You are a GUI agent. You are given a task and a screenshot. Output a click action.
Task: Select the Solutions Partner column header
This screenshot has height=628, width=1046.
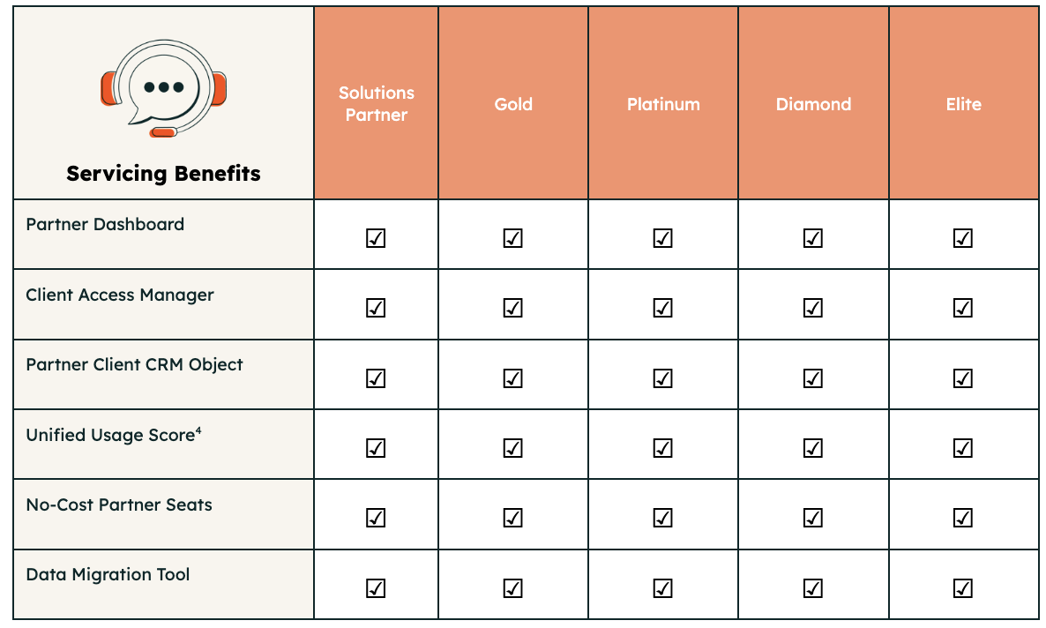(x=377, y=103)
